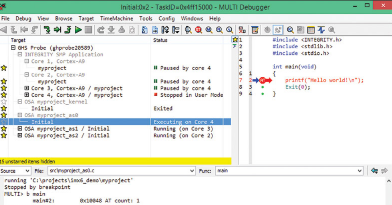Open the Config menu
This screenshot has height=205, width=392.
point(167,18)
